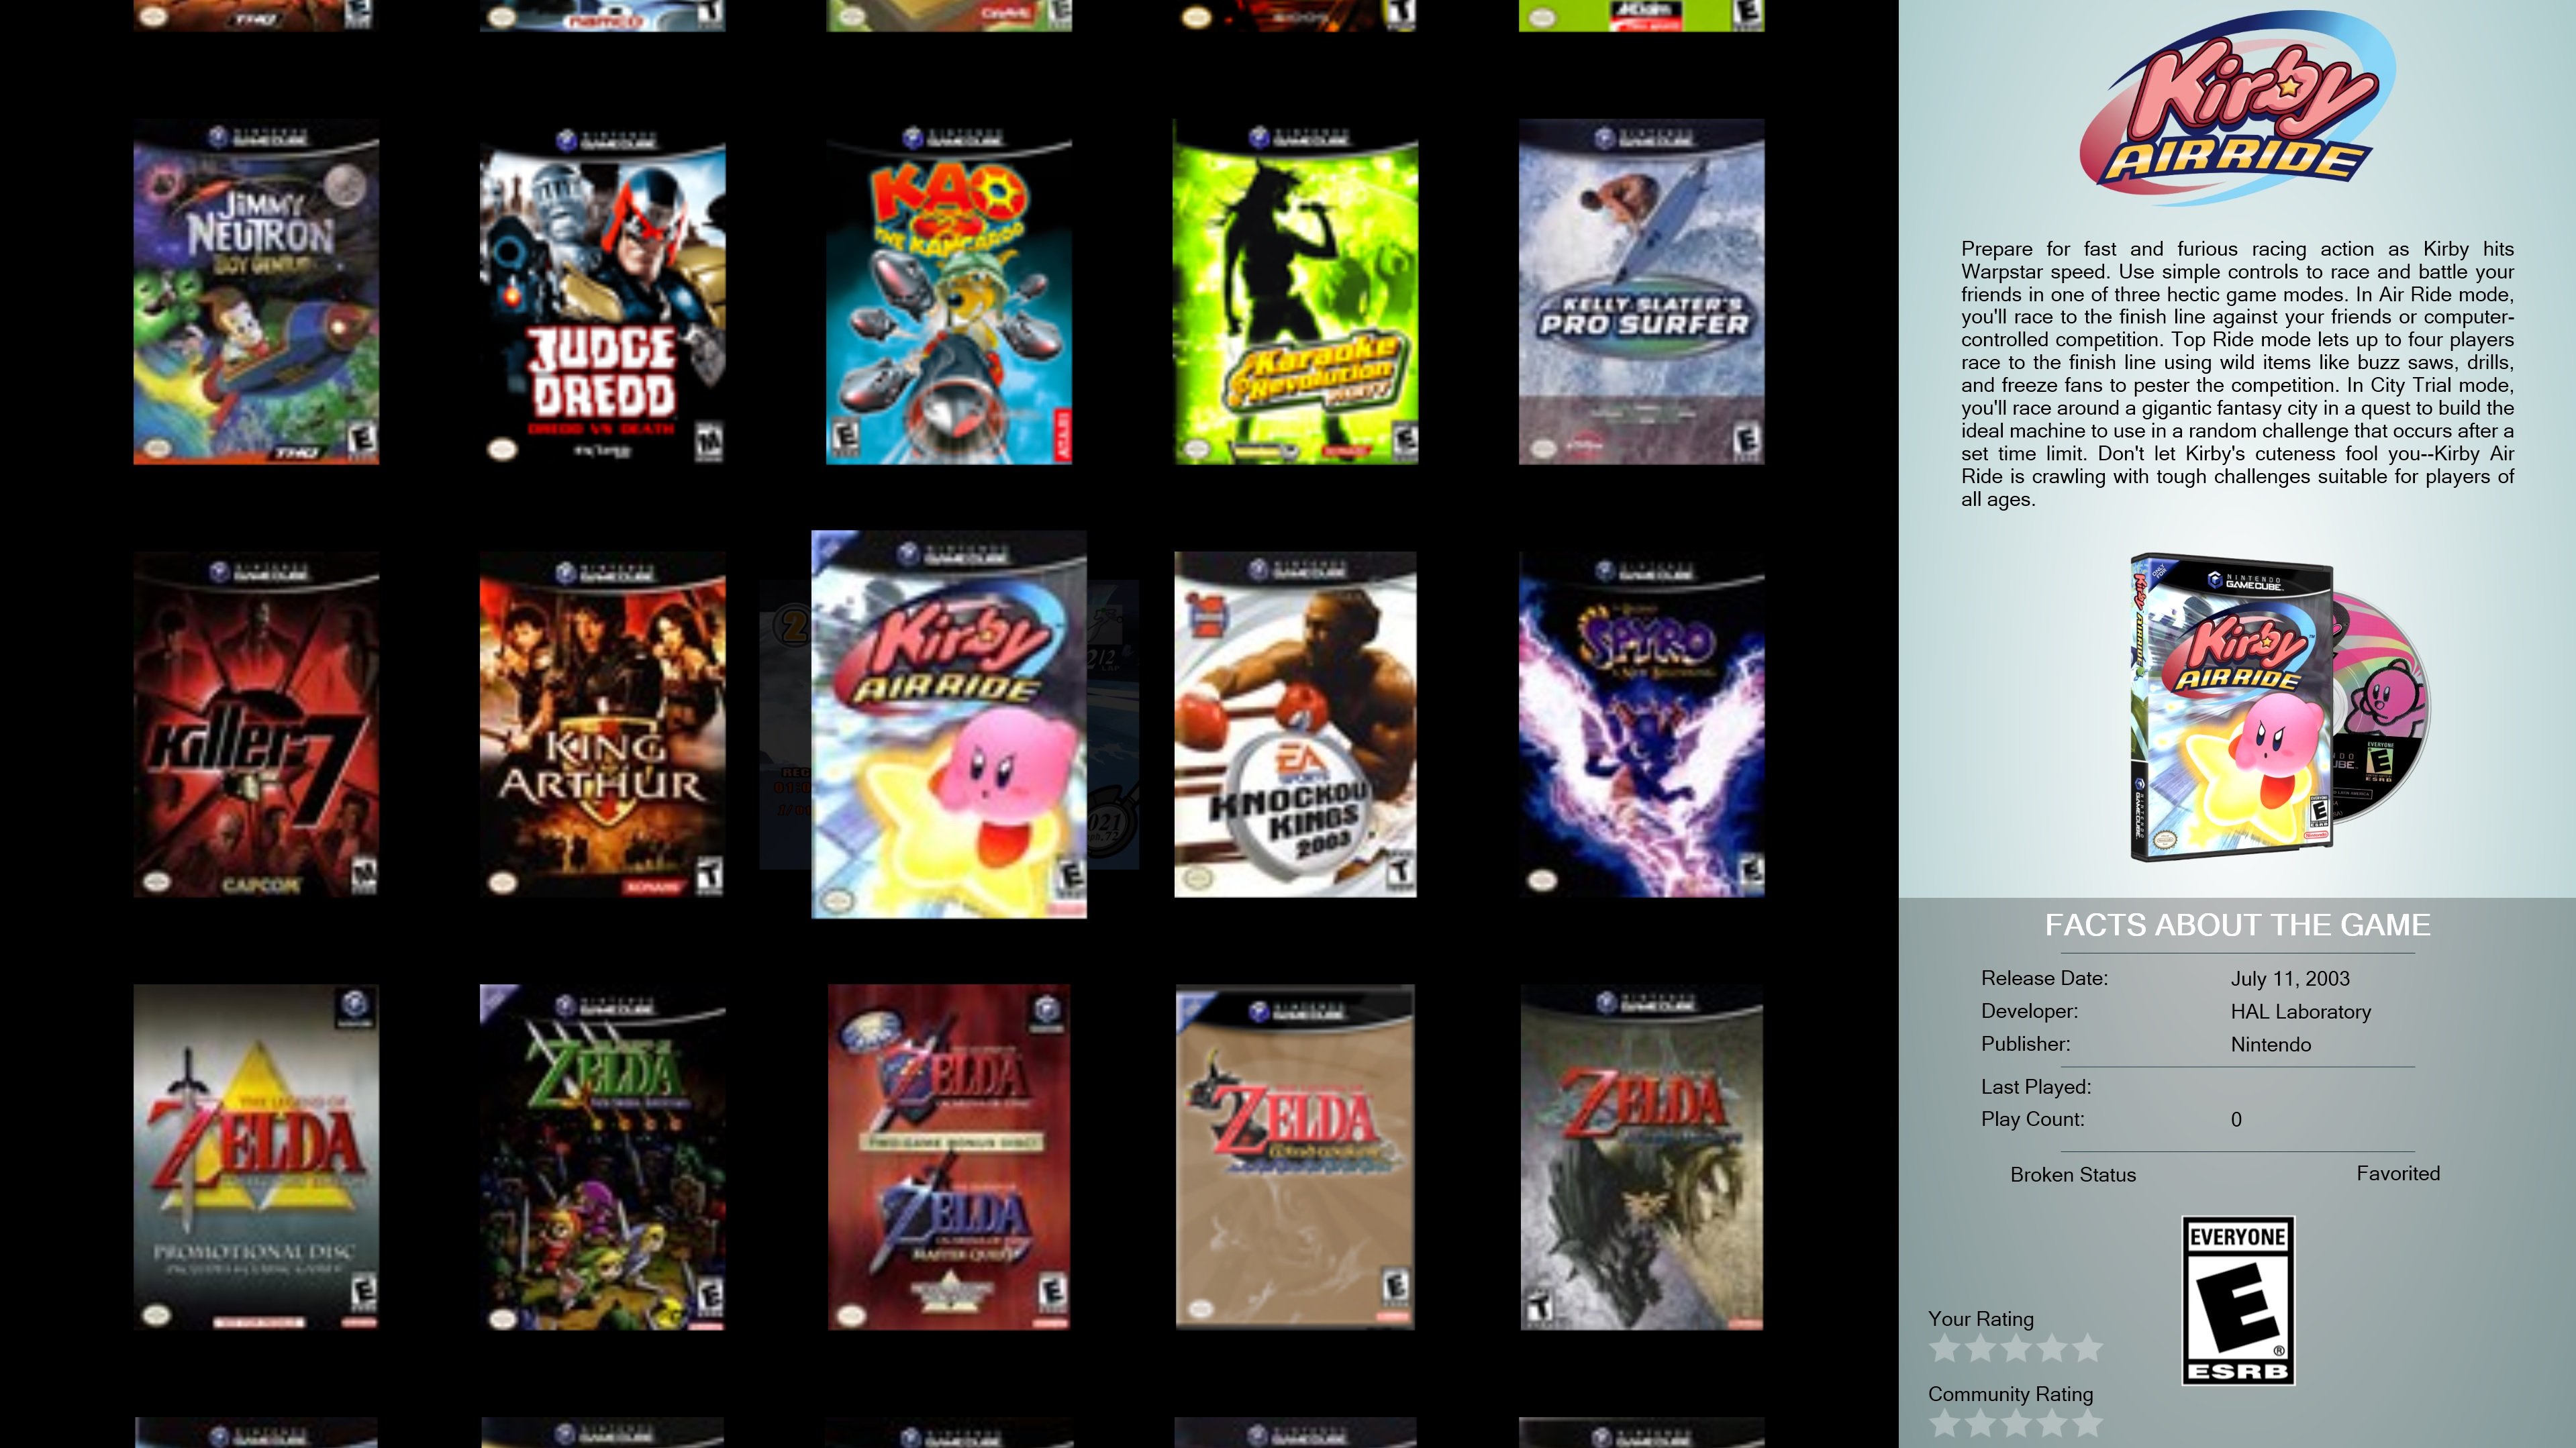Click the Last Played label

[x=2035, y=1087]
